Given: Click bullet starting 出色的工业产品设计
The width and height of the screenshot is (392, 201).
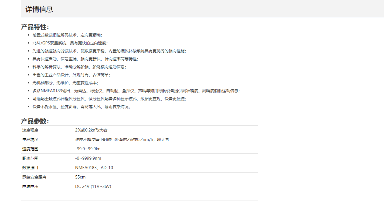Looking at the screenshot, I should [x=71, y=75].
